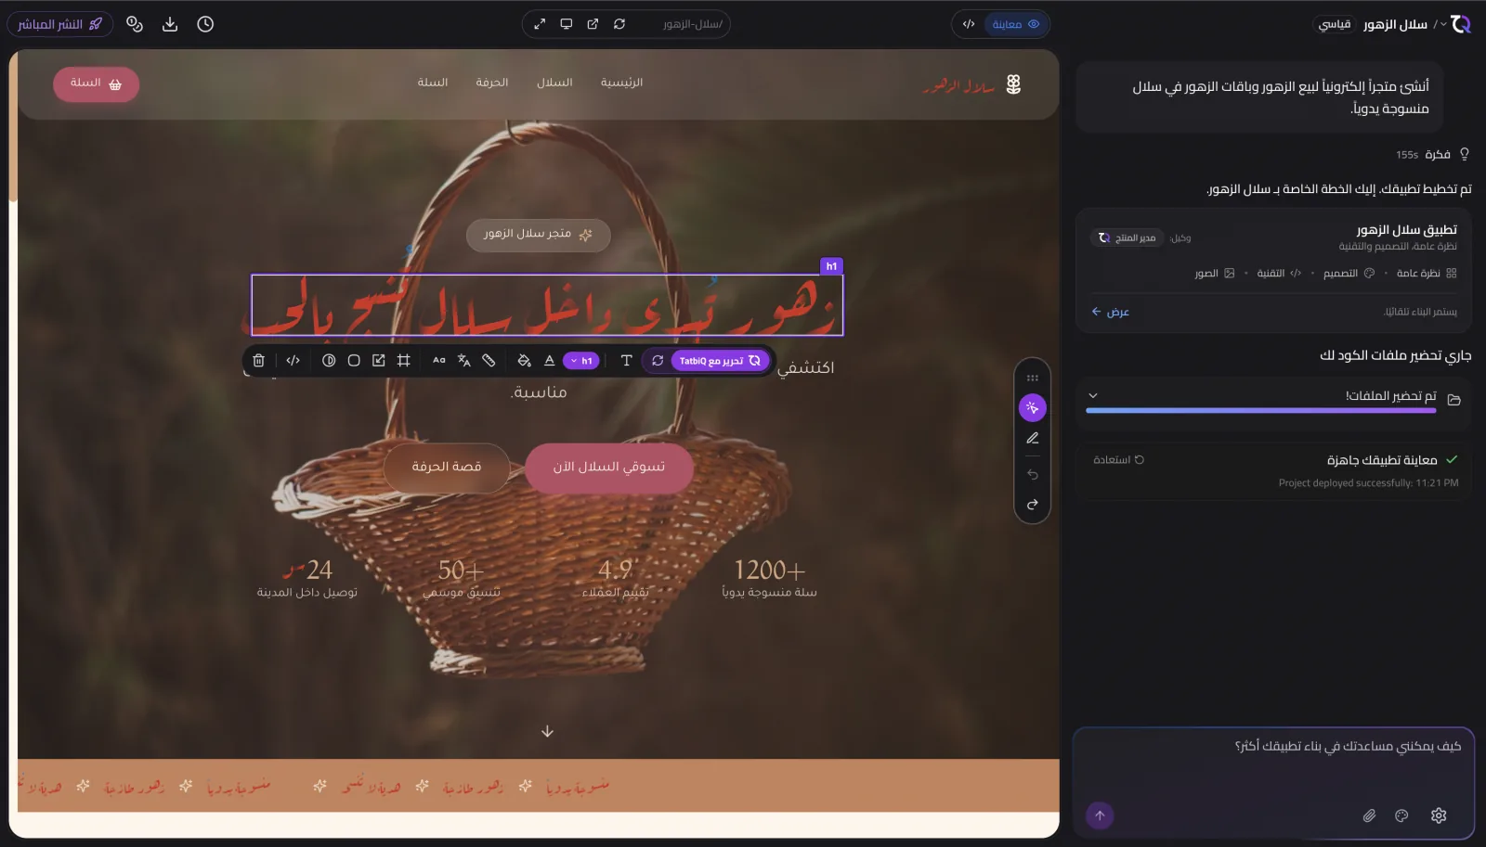Open the chat settings gear icon
This screenshot has width=1486, height=847.
click(1439, 815)
